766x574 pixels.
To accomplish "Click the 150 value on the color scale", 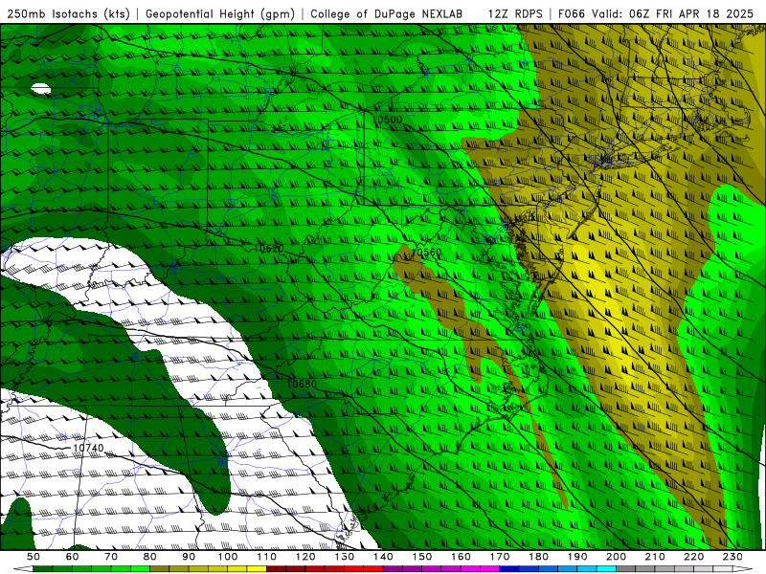I will click(422, 557).
